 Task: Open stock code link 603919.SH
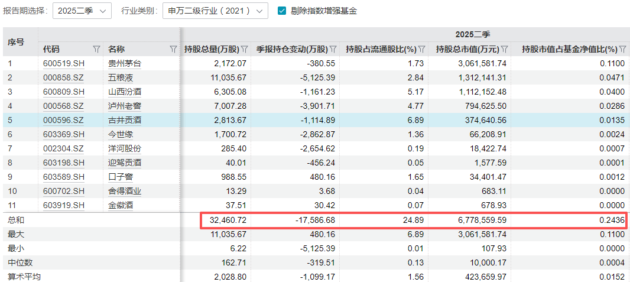[64, 205]
